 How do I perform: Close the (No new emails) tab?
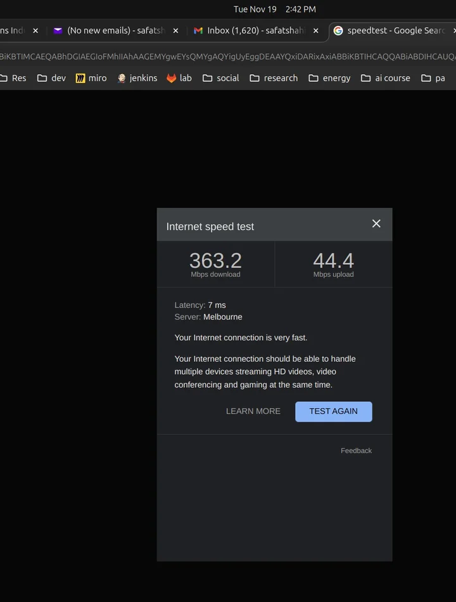(x=175, y=30)
